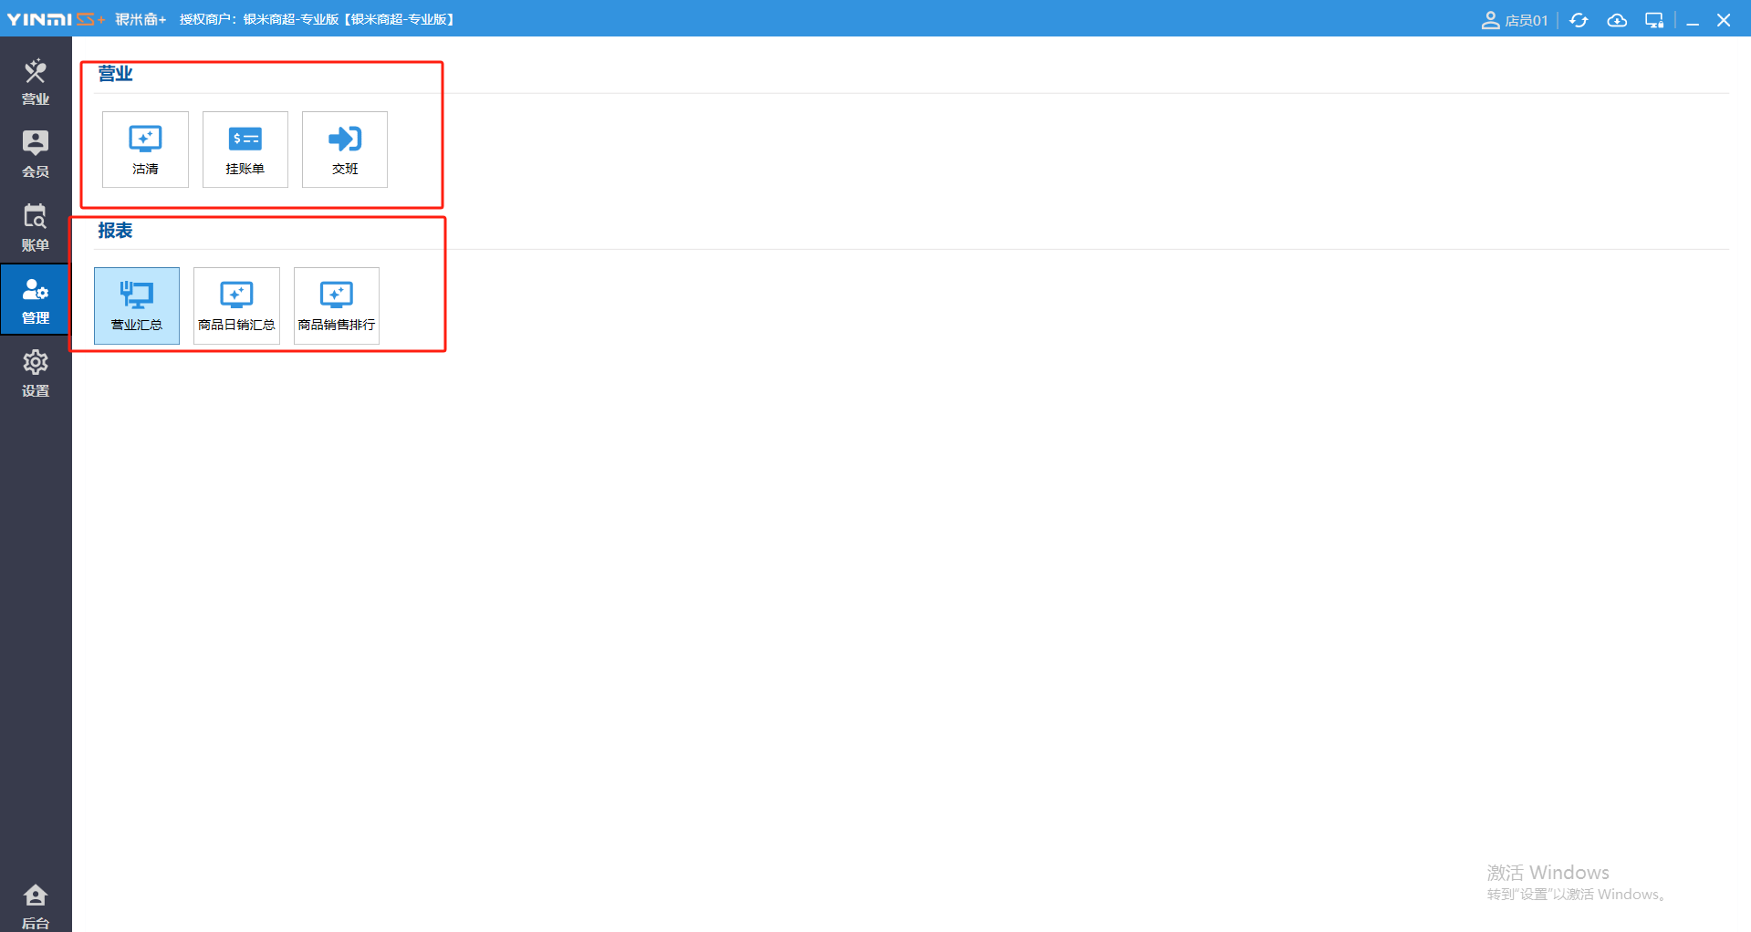The height and width of the screenshot is (932, 1751).
Task: Click the cloud upload icon in title bar
Action: 1617,20
